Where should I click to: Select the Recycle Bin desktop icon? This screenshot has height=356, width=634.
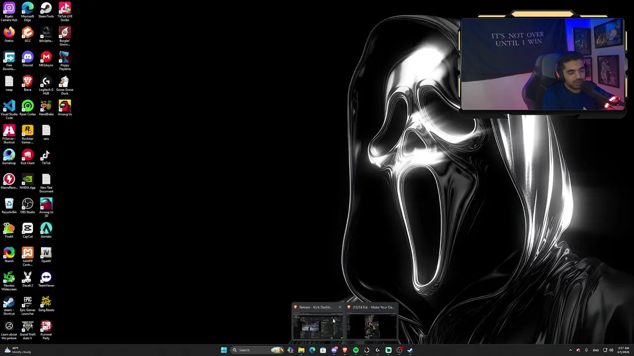(9, 206)
